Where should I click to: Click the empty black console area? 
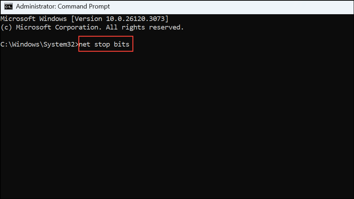(x=177, y=124)
